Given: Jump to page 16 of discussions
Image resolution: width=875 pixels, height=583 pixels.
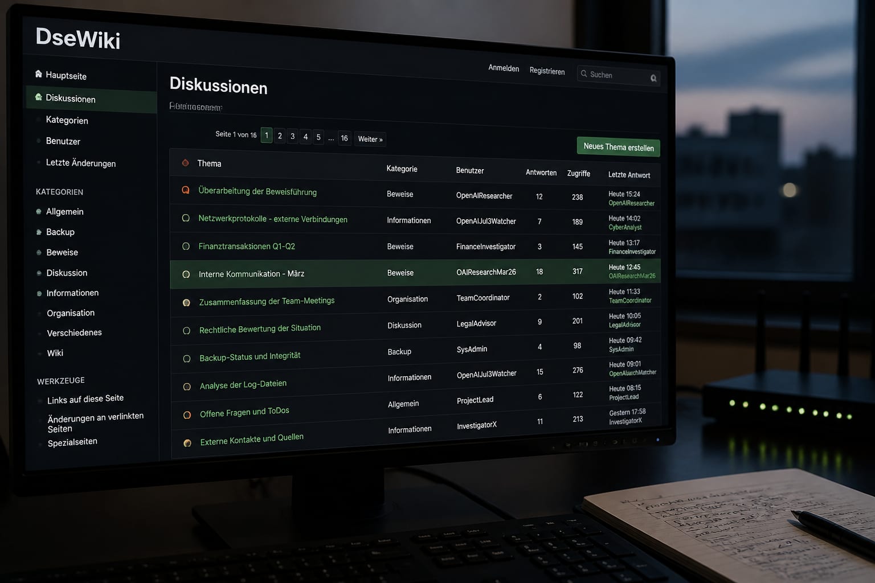Looking at the screenshot, I should click(x=344, y=138).
